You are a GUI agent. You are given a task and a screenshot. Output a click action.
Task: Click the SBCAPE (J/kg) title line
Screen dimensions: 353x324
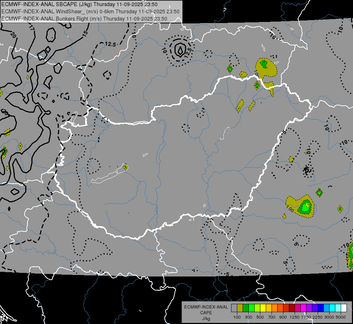pos(79,4)
